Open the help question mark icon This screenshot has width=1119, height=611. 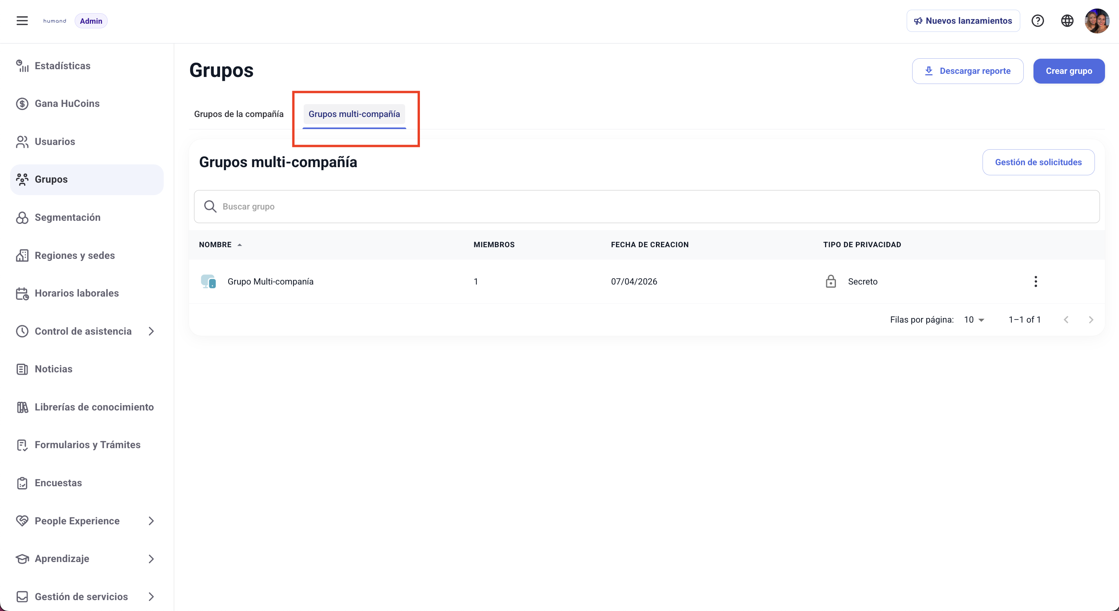click(x=1038, y=21)
